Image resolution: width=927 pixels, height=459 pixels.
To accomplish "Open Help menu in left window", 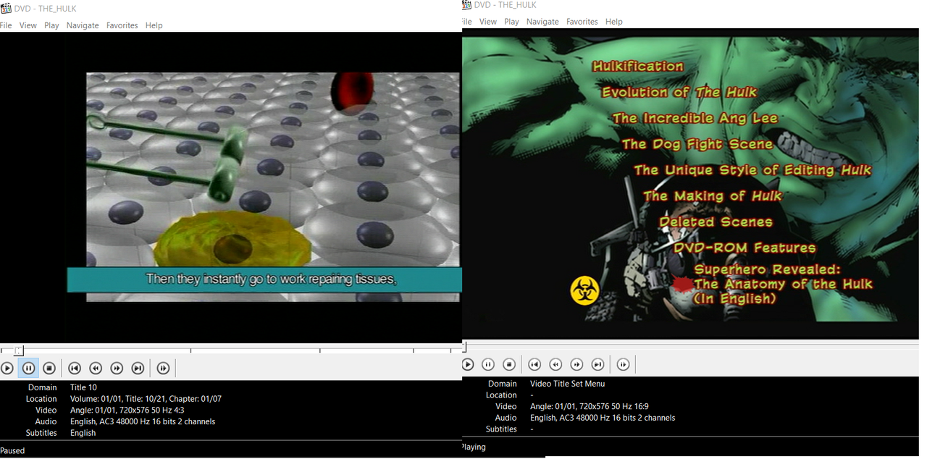I will tap(154, 25).
